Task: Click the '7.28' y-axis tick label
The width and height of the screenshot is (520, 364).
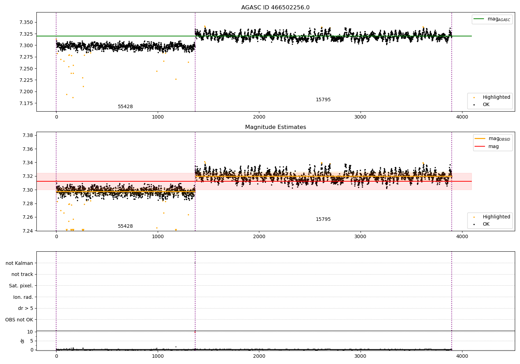Action: coord(28,203)
